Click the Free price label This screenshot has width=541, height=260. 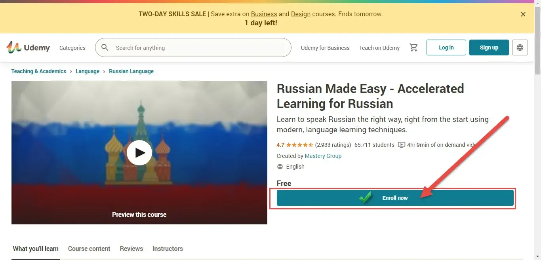284,183
